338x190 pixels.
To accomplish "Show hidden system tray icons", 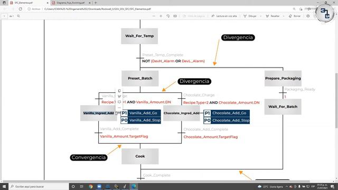I will [x=287, y=186].
